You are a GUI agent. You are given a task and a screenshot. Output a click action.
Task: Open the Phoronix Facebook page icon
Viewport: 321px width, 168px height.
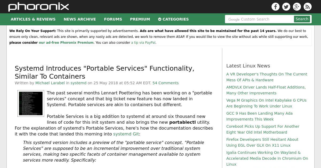(276, 7)
